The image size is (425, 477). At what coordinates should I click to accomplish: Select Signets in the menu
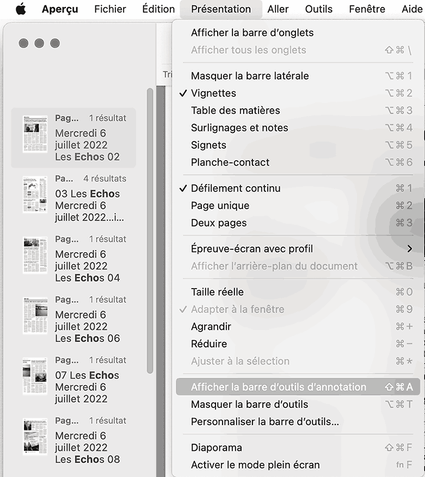pos(298,145)
